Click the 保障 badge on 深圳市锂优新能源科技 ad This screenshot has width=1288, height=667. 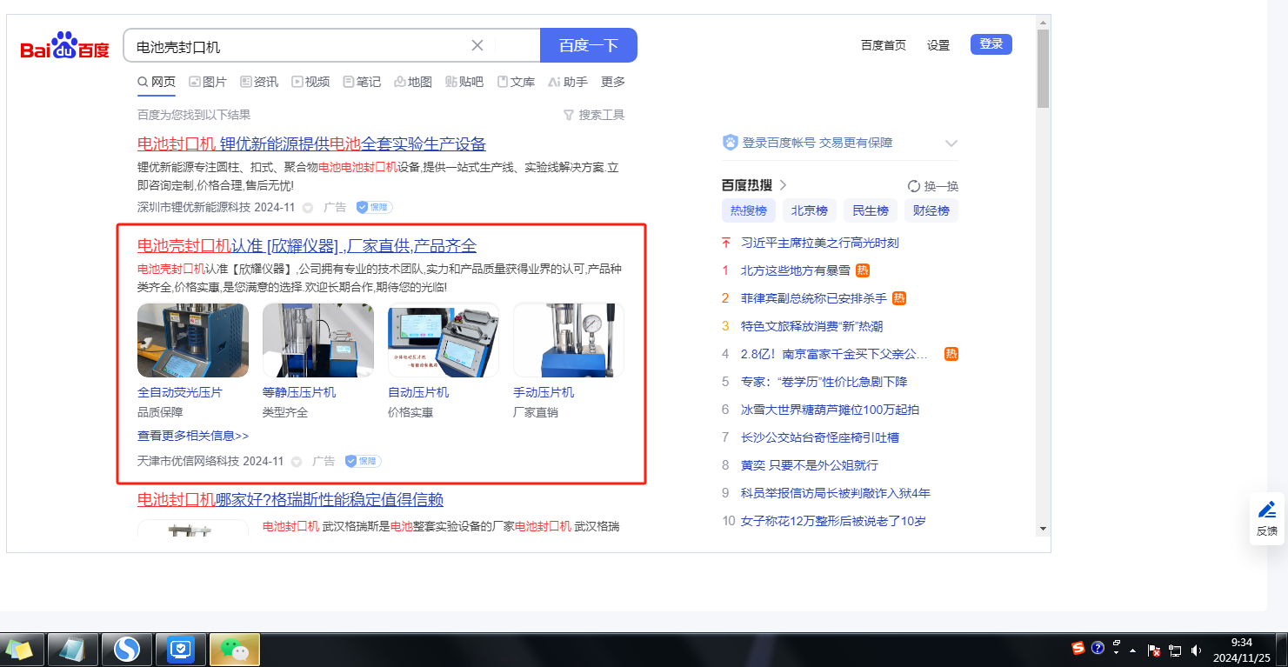[x=374, y=207]
